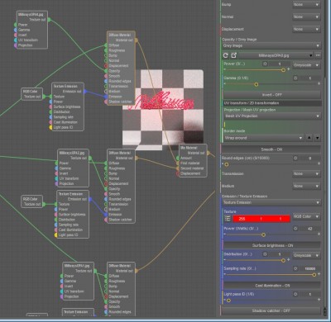Toggle the Smooth - ON button
The image size is (331, 322).
(271, 149)
